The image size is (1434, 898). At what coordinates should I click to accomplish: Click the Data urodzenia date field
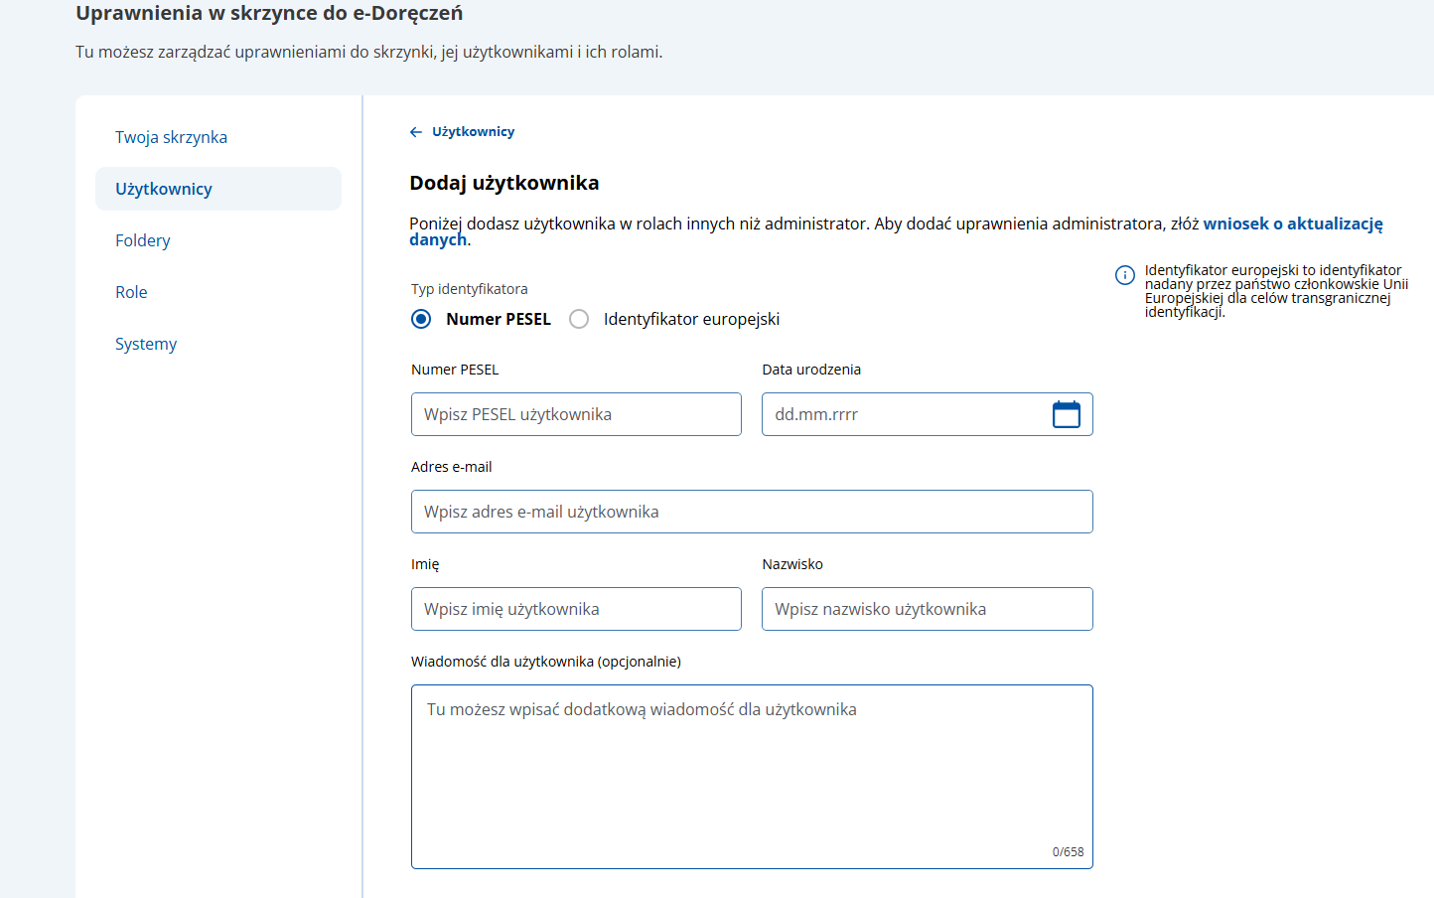click(904, 414)
